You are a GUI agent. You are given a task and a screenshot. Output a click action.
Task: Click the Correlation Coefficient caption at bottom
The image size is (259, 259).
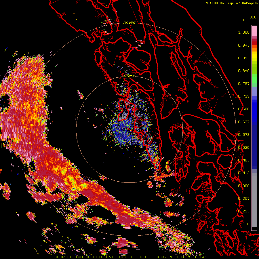coord(130,257)
